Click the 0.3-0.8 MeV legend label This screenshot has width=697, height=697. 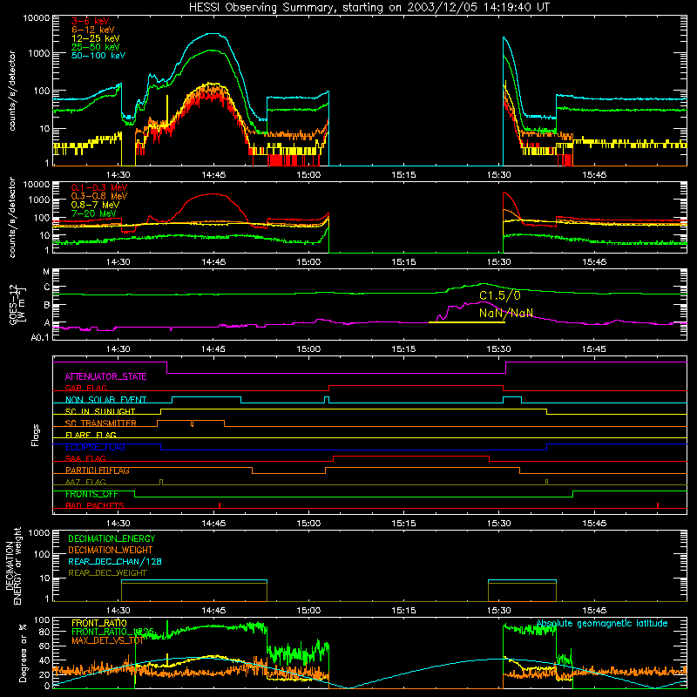point(99,196)
